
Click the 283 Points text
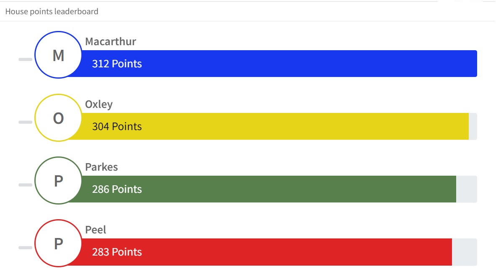click(x=117, y=252)
